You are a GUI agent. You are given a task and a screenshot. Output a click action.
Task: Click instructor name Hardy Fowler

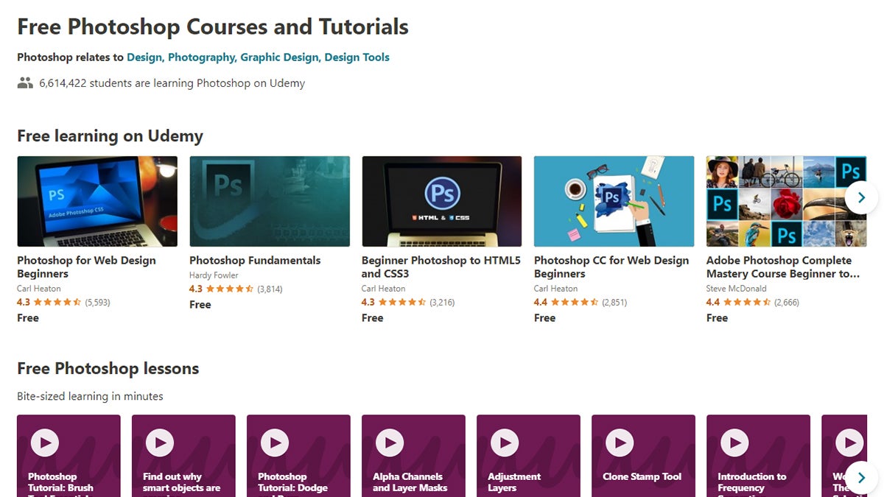click(x=214, y=275)
